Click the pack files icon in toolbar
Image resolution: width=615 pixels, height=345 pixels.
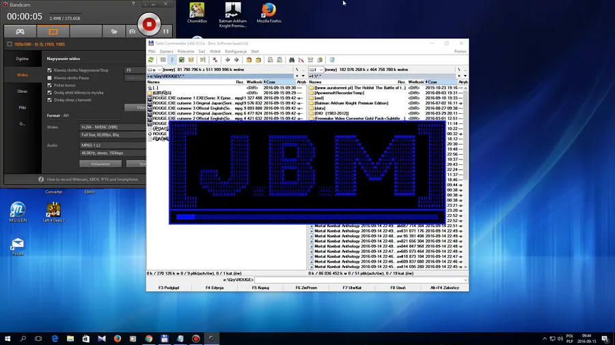click(249, 60)
